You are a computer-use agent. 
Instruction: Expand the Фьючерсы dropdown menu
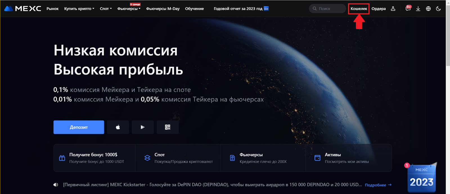(x=129, y=9)
